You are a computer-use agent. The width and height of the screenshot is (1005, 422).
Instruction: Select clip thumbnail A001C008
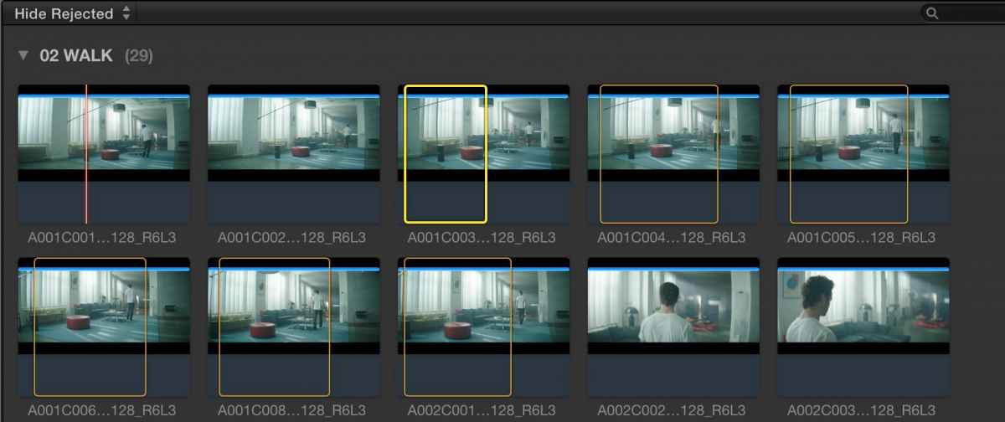pos(293,327)
